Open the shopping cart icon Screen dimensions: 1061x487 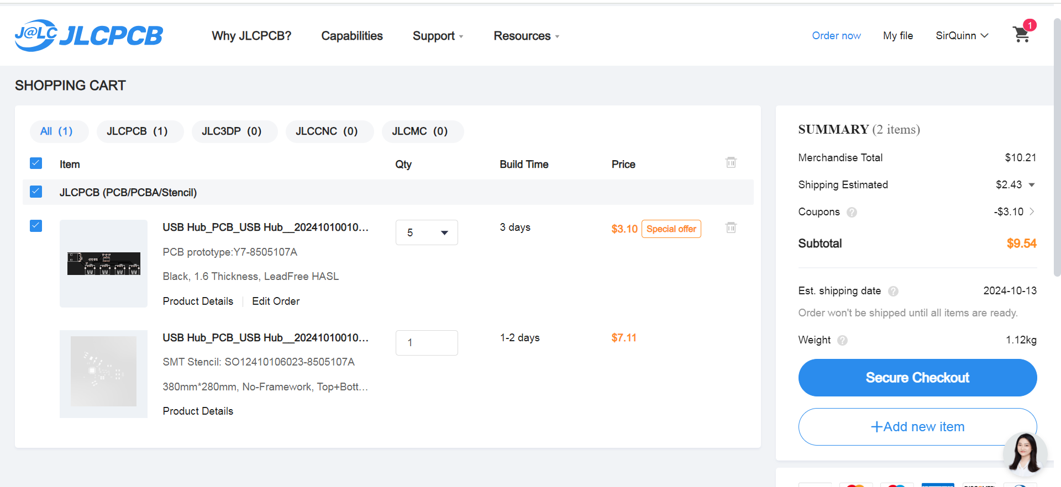point(1021,35)
